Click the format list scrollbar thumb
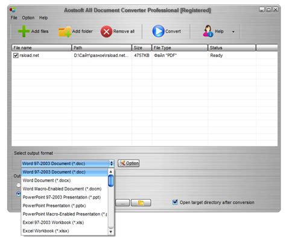 click(111, 181)
